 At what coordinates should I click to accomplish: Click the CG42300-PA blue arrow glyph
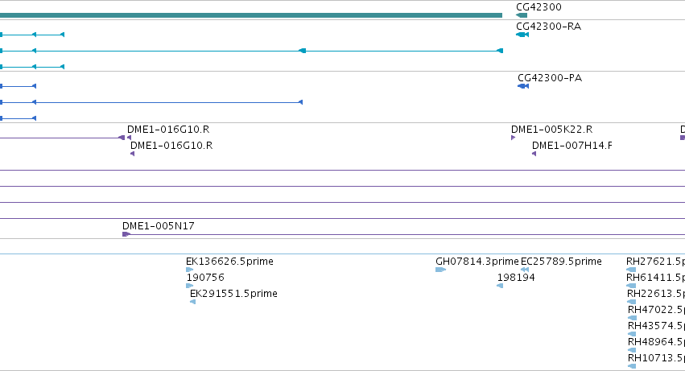coord(523,86)
